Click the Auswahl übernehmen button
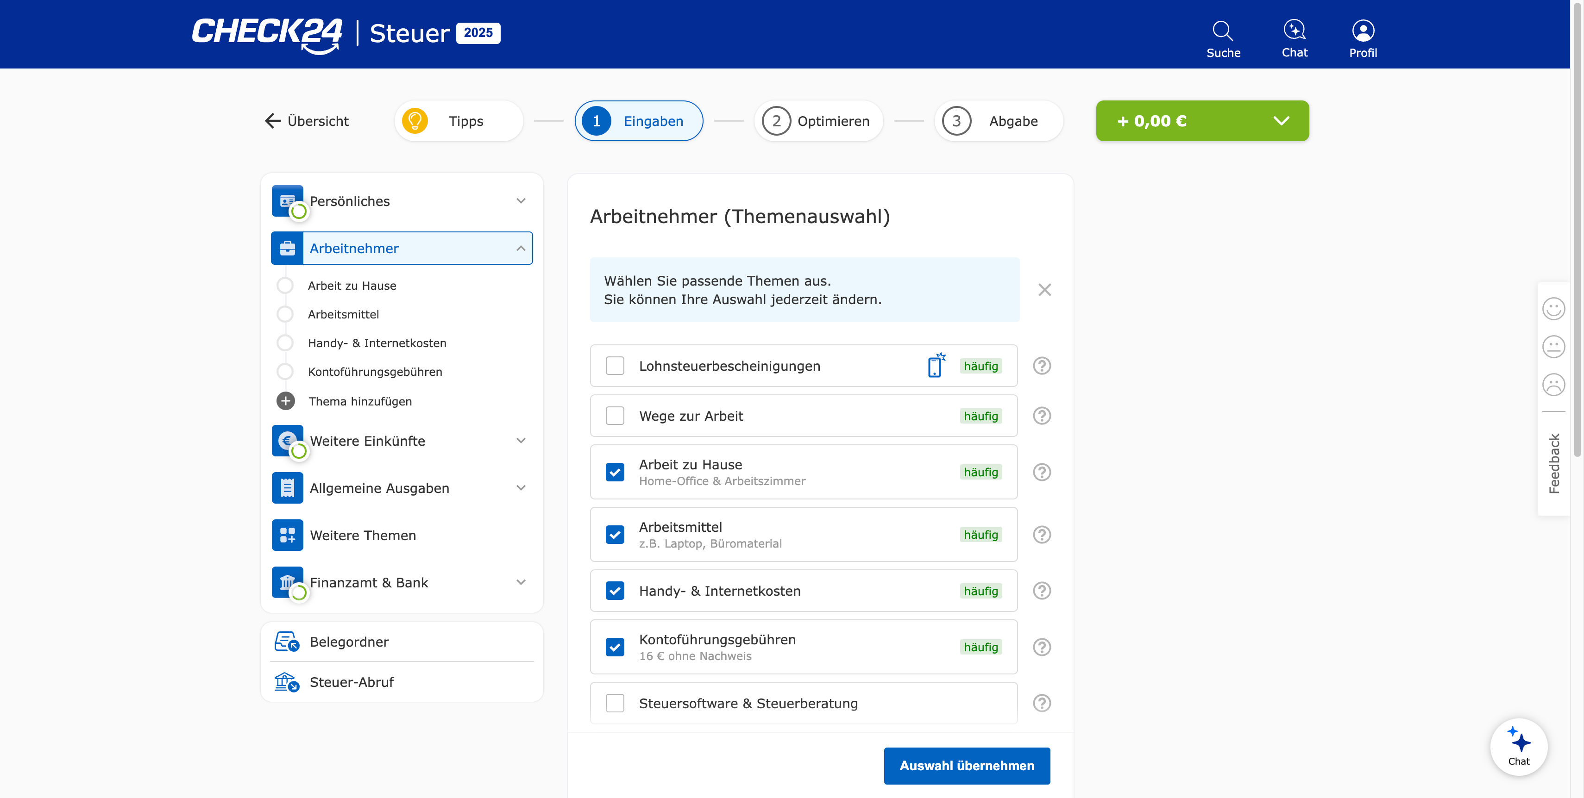 (967, 766)
